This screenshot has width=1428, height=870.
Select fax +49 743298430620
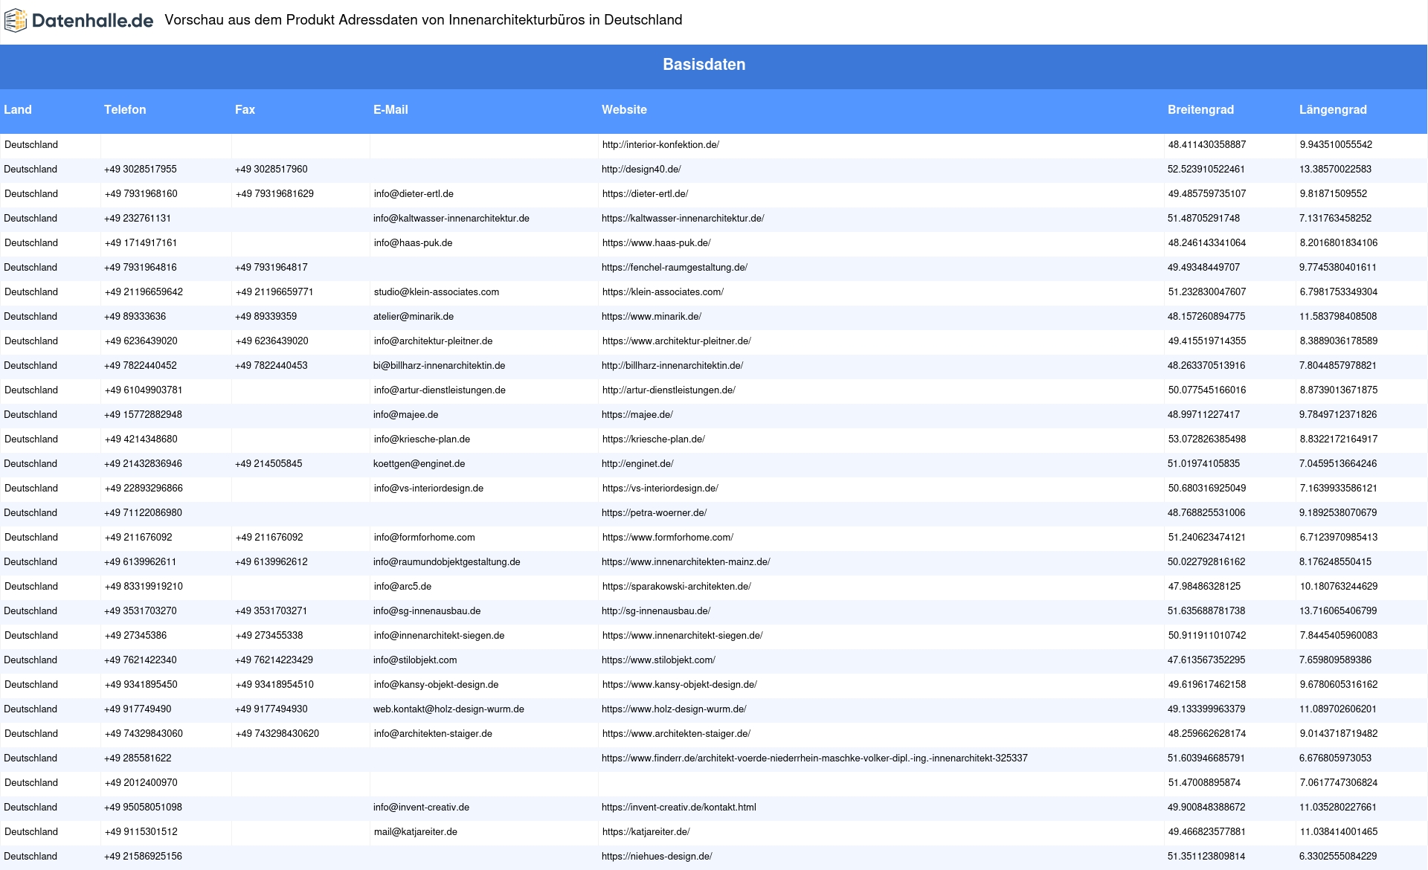(277, 734)
